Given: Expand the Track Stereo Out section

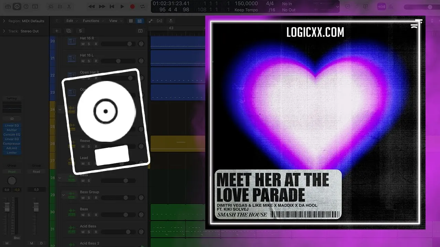Looking at the screenshot, I should [x=4, y=31].
